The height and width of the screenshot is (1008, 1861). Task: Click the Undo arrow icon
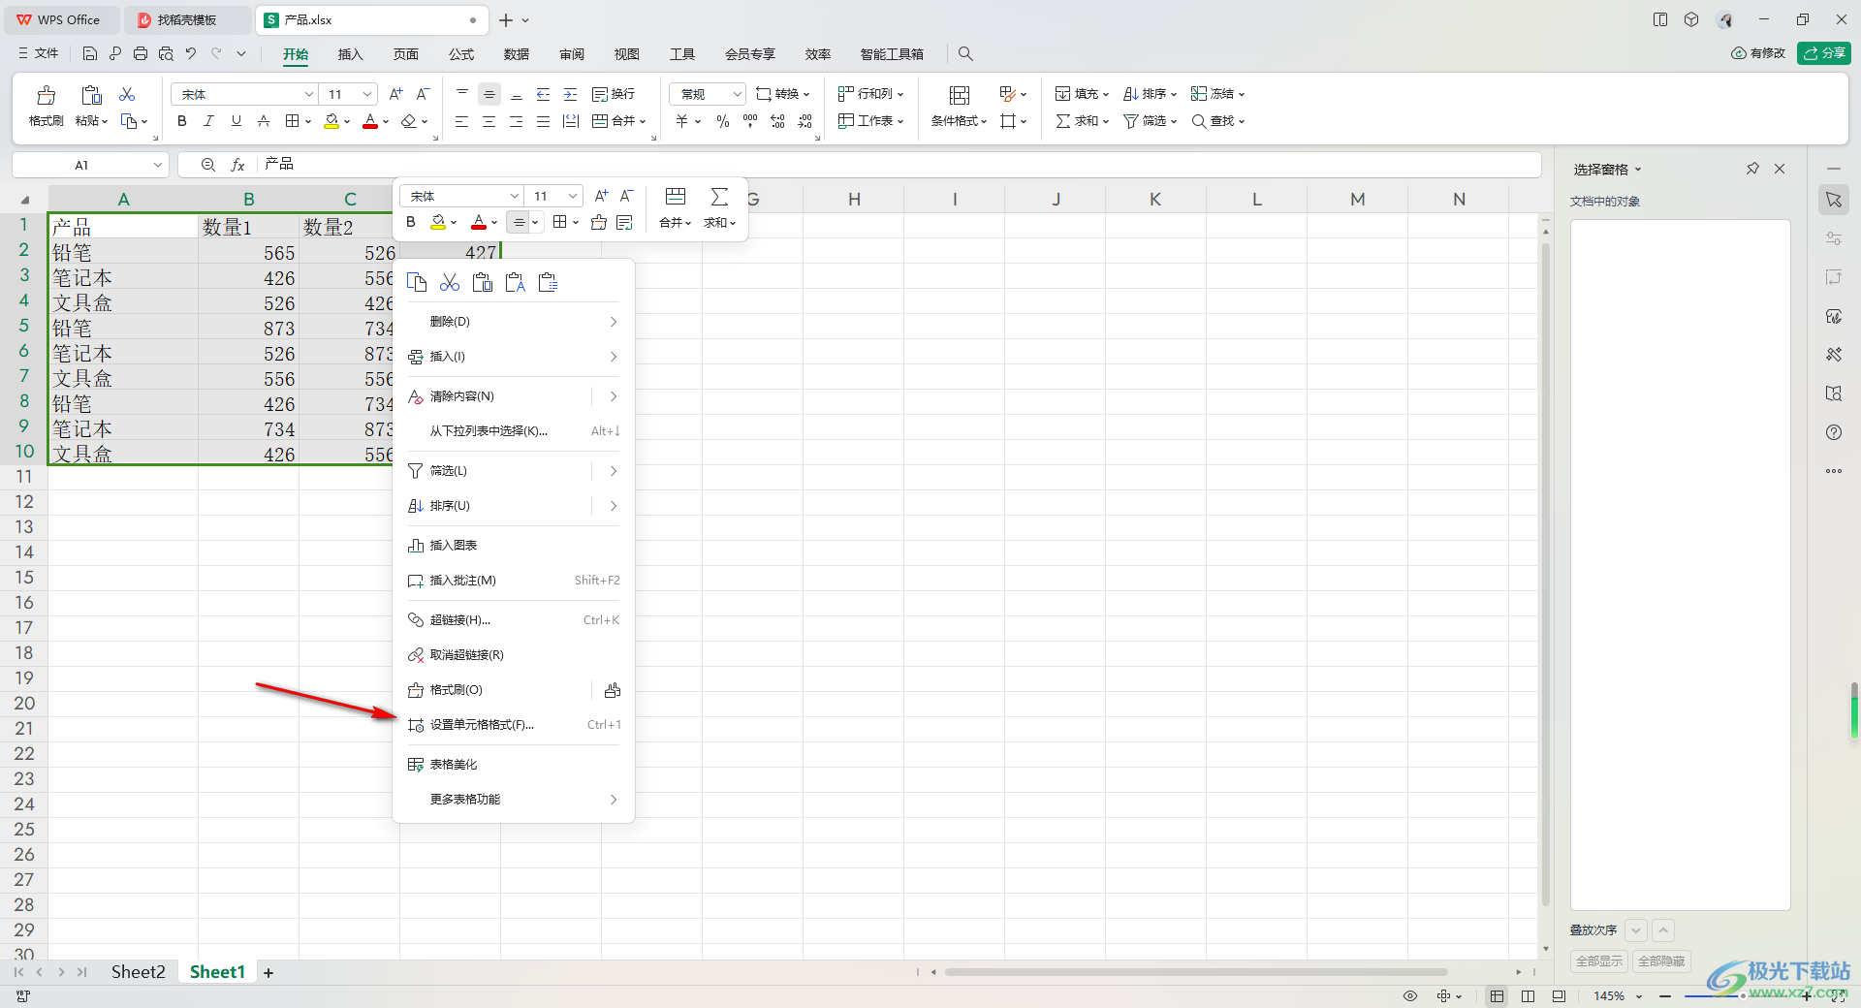click(x=191, y=53)
